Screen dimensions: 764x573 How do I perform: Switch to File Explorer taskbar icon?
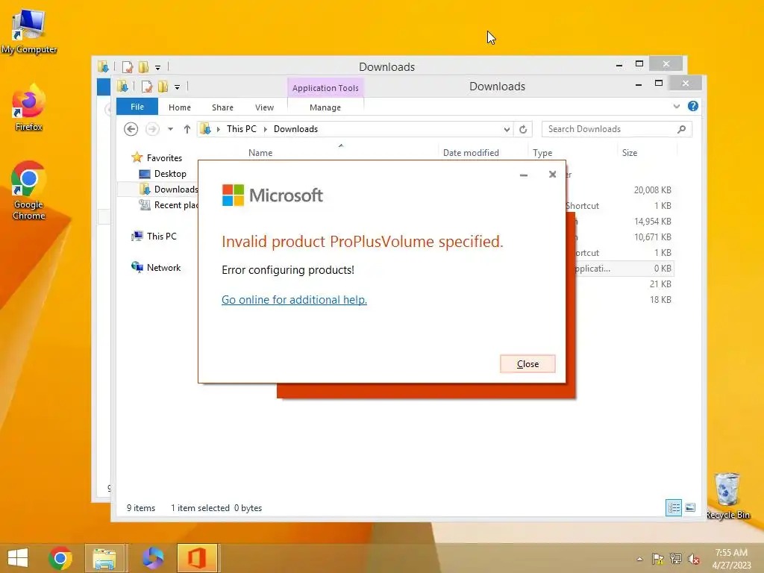pos(104,558)
